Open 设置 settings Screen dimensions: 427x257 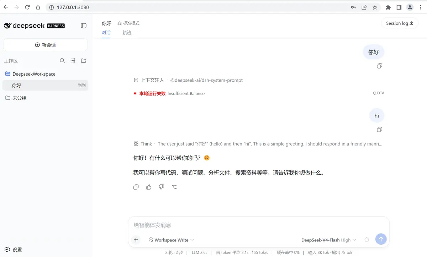13,250
